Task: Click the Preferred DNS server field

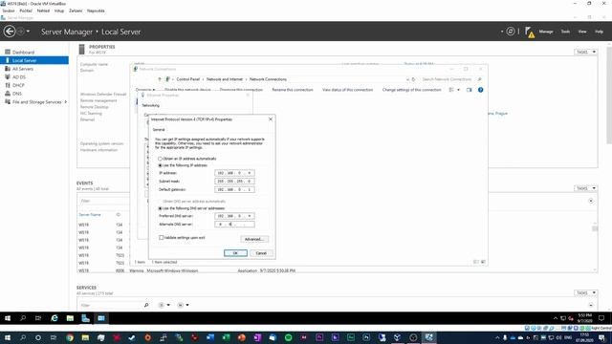Action: click(x=234, y=216)
